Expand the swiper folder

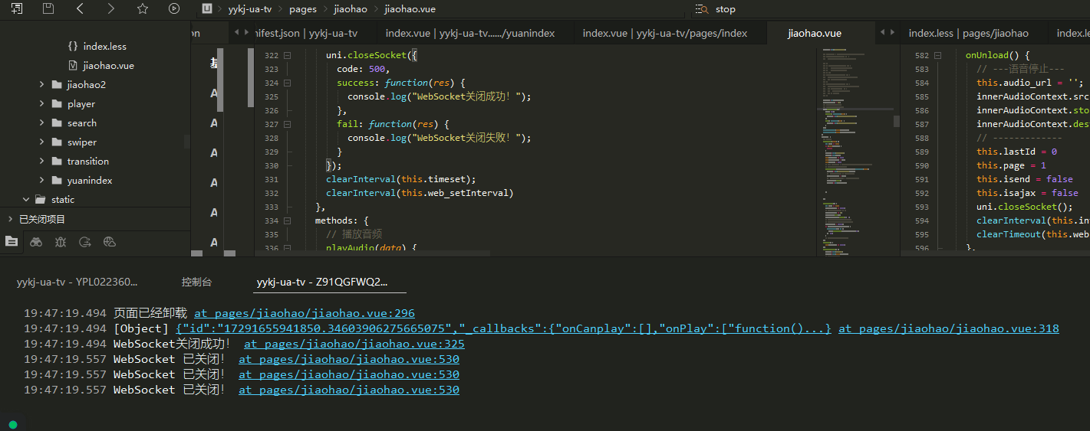click(41, 142)
